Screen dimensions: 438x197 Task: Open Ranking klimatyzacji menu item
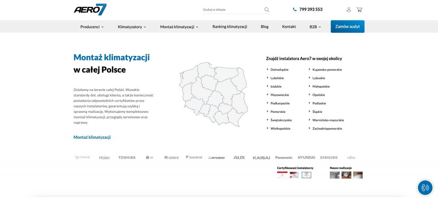pyautogui.click(x=230, y=26)
